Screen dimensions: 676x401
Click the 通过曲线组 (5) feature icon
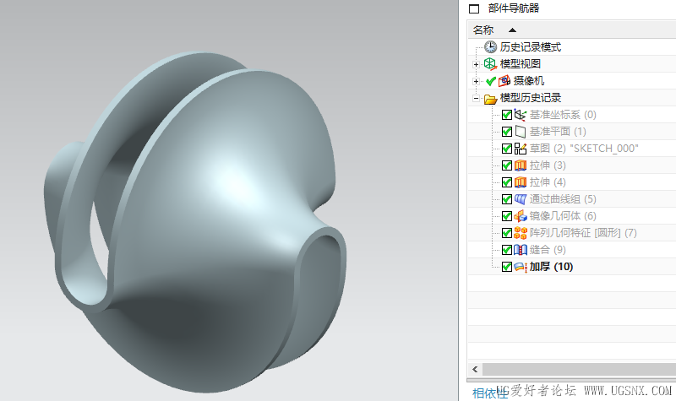[520, 199]
